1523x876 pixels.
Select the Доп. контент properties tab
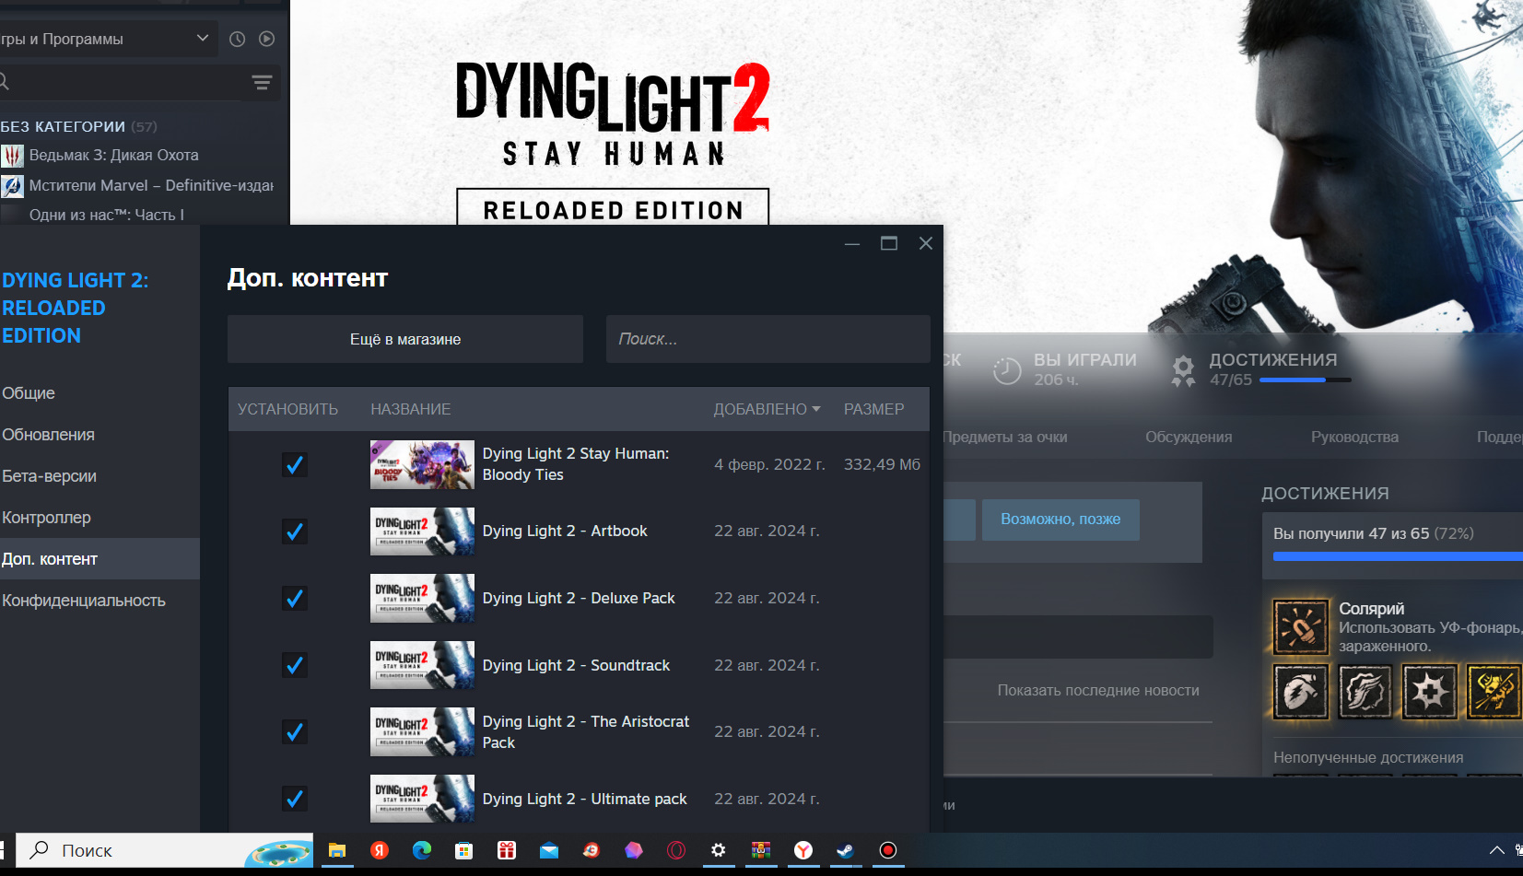click(x=100, y=559)
